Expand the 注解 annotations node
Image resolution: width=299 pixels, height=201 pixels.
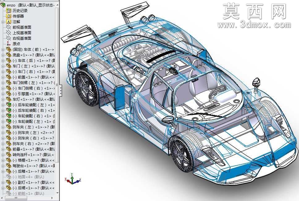pyautogui.click(x=3, y=22)
